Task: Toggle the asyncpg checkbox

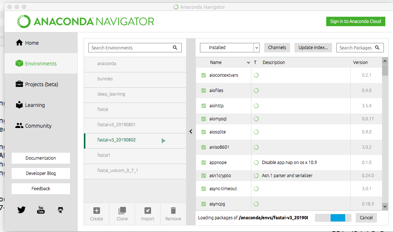Action: (x=204, y=204)
